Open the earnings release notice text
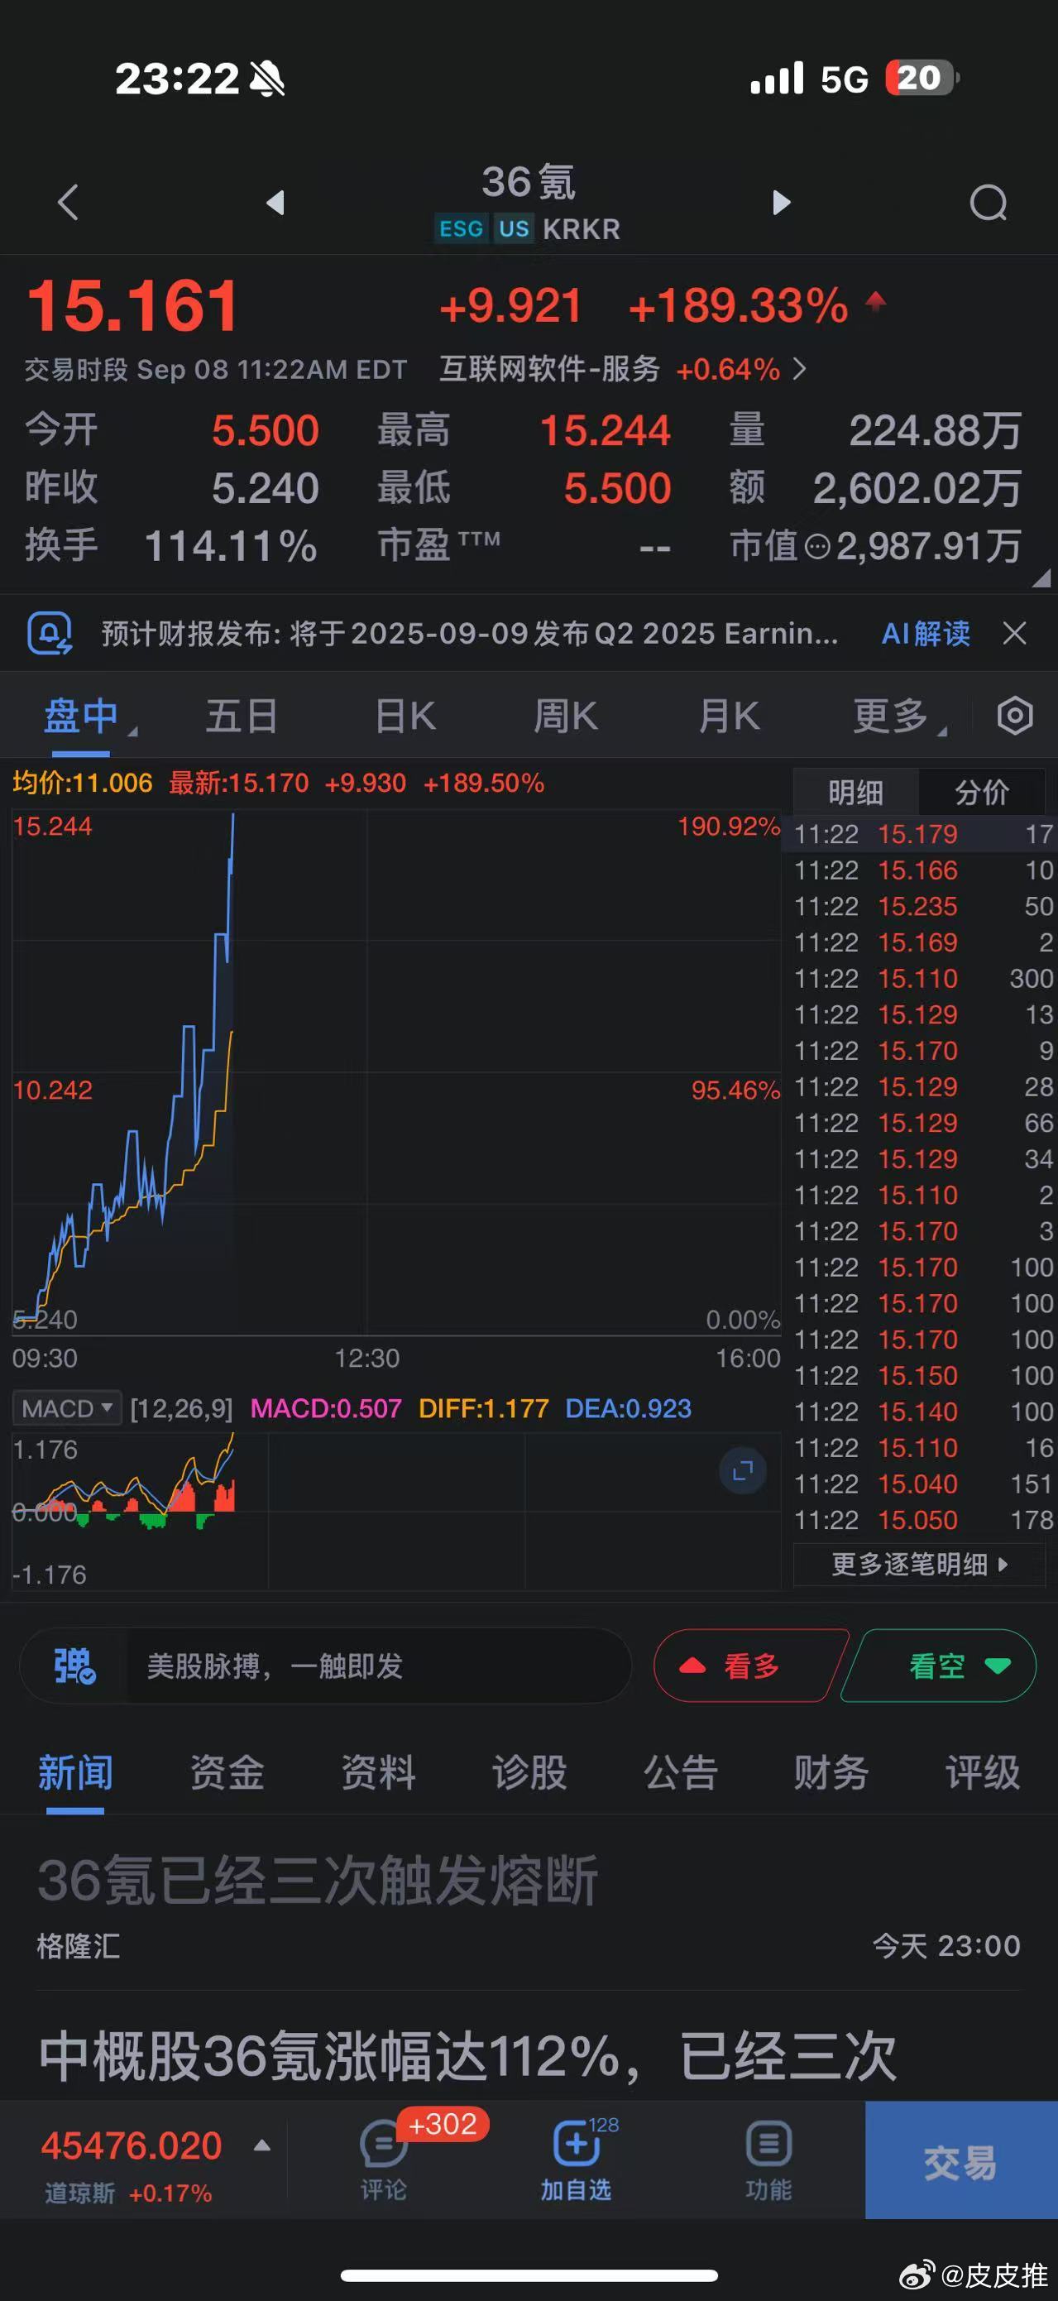The width and height of the screenshot is (1058, 2301). pyautogui.click(x=471, y=633)
